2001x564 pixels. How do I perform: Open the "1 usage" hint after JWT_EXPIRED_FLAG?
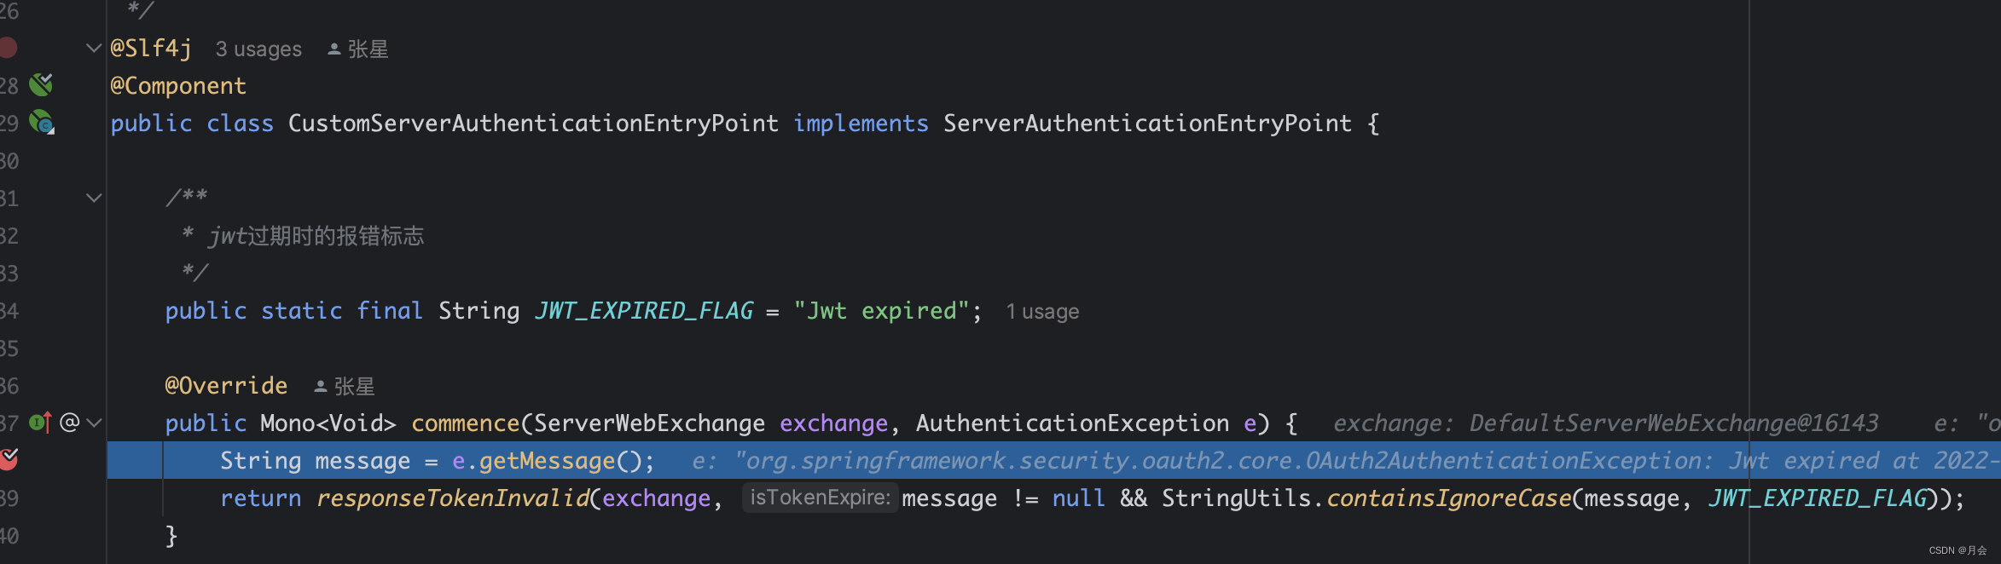[1042, 312]
